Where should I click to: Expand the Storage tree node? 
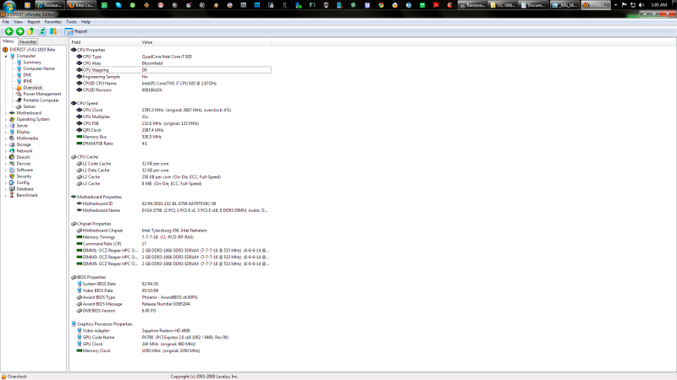6,144
